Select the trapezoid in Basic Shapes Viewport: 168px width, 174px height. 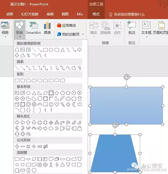[x=51, y=93]
